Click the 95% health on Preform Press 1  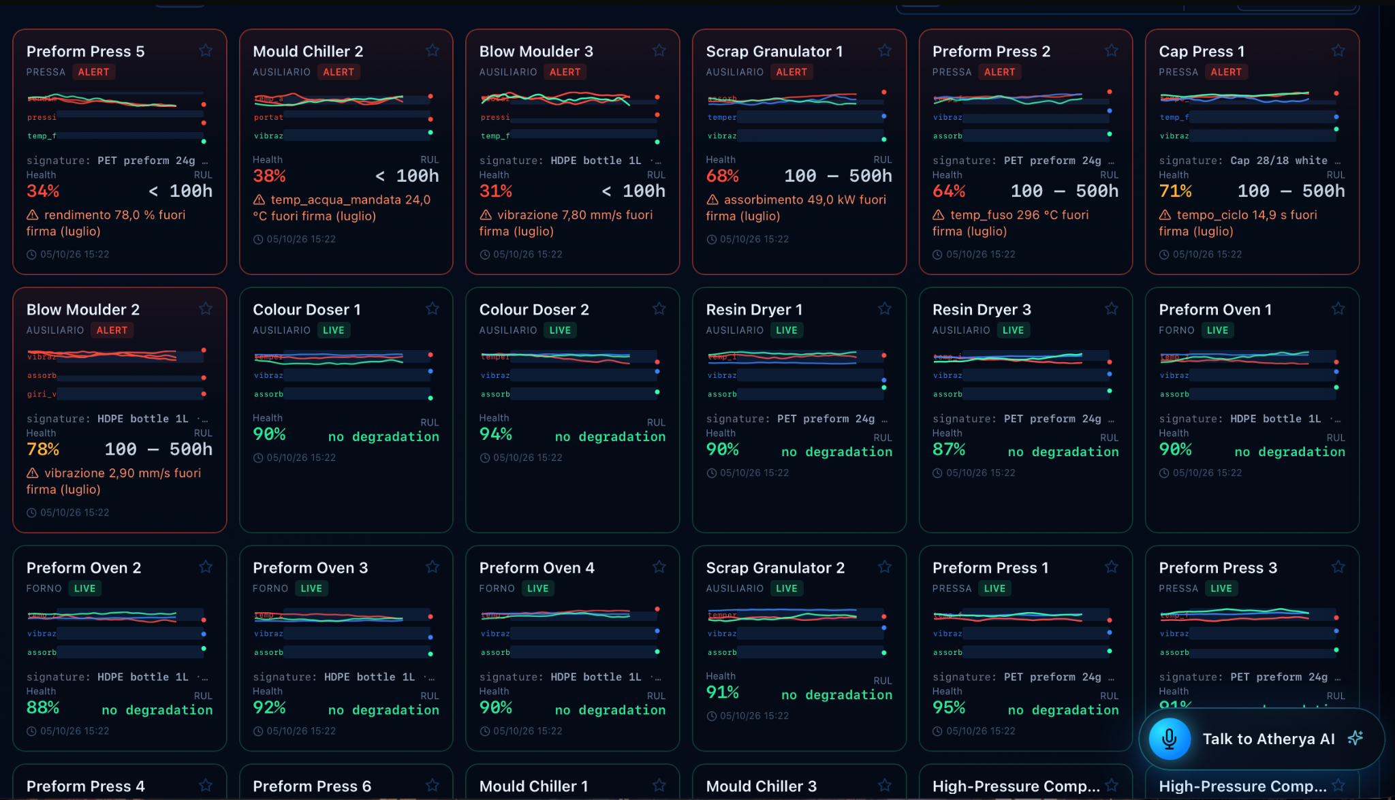[949, 707]
